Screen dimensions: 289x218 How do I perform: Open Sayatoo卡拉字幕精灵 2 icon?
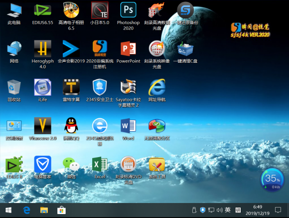pos(128,87)
